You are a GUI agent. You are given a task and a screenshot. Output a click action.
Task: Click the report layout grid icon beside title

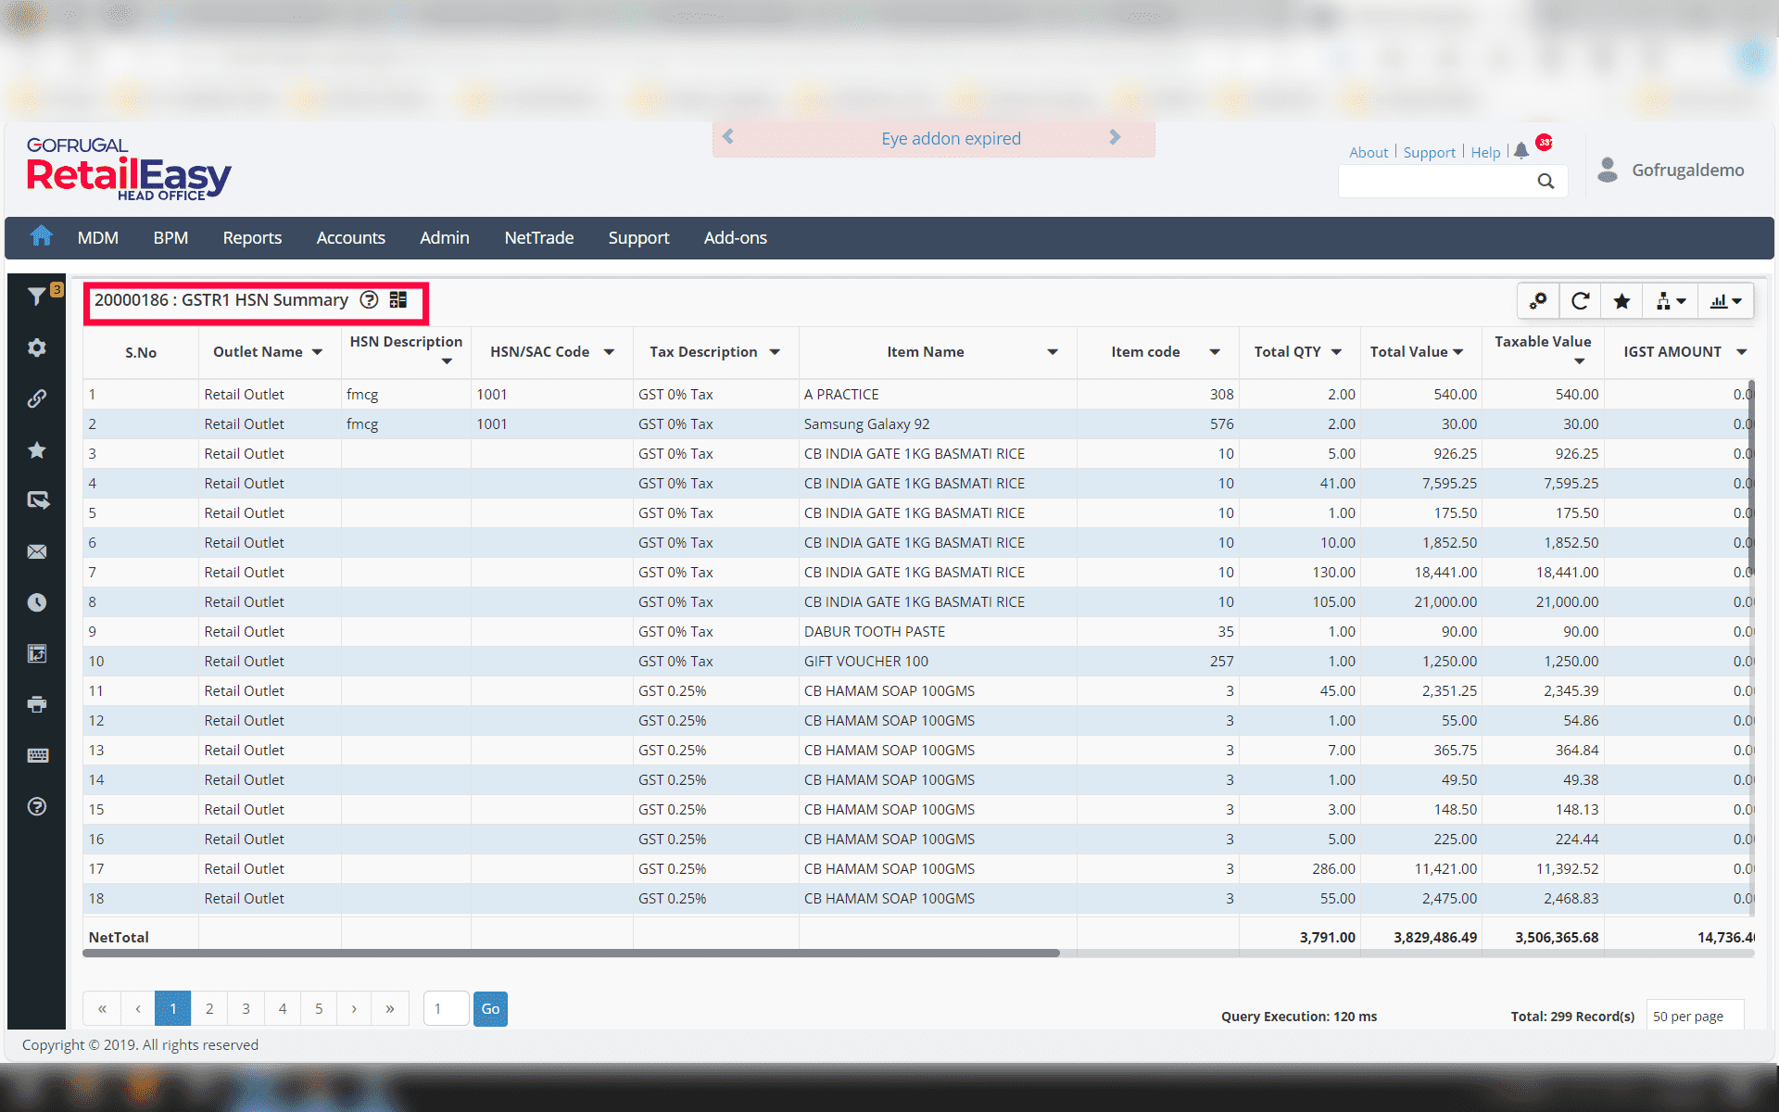[398, 299]
